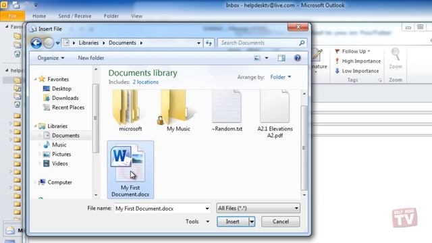Screen dimensions: 432x243
Task: Open All Files type filter dropdown
Action: pyautogui.click(x=258, y=209)
